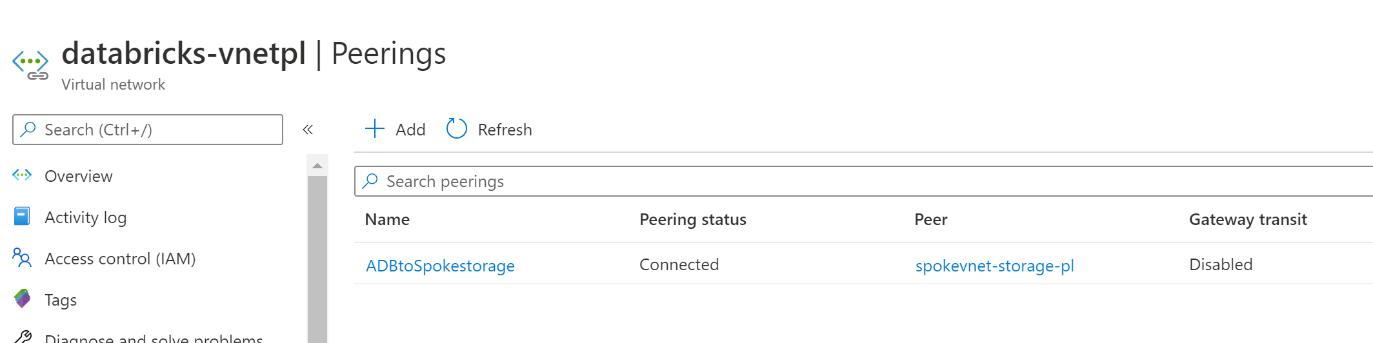This screenshot has height=343, width=1373.
Task: Open the Overview menu item
Action: click(78, 176)
